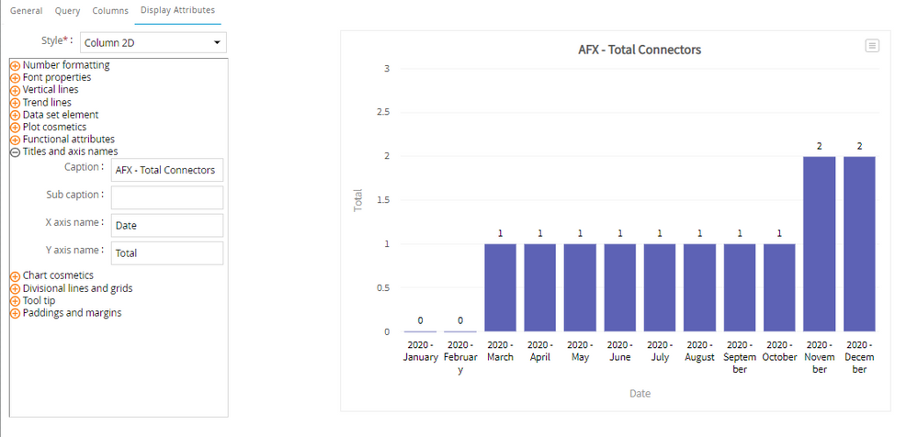This screenshot has height=437, width=918.
Task: Expand the Number formatting section
Action: tap(15, 65)
